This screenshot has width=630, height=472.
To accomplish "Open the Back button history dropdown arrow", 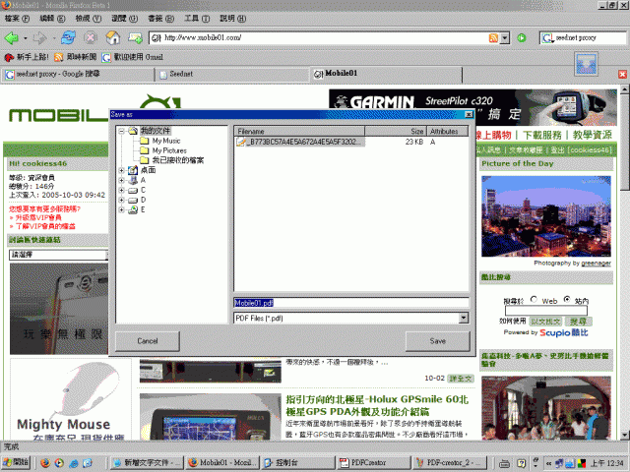I will click(26, 38).
